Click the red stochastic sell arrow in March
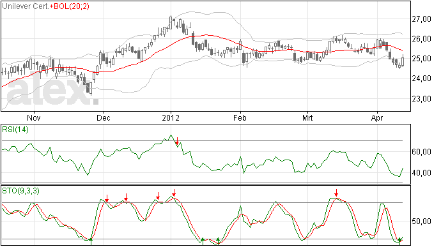This screenshot has height=247, width=441. (336, 193)
